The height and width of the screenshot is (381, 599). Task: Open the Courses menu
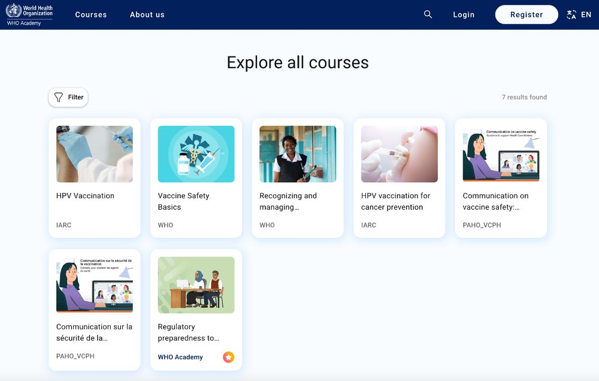click(91, 14)
